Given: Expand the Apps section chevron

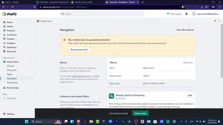Looking at the screenshot, I should point(31,94).
